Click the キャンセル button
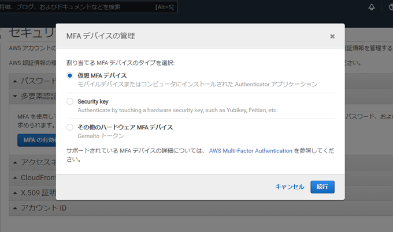393x232 pixels. (x=290, y=187)
